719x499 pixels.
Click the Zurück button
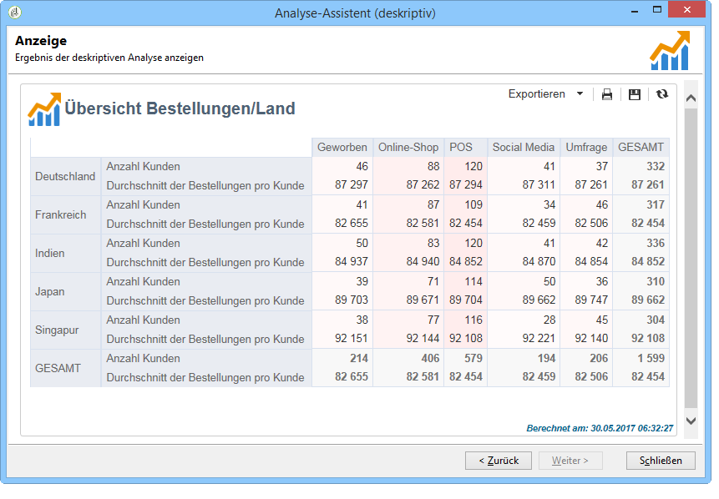[x=498, y=461]
